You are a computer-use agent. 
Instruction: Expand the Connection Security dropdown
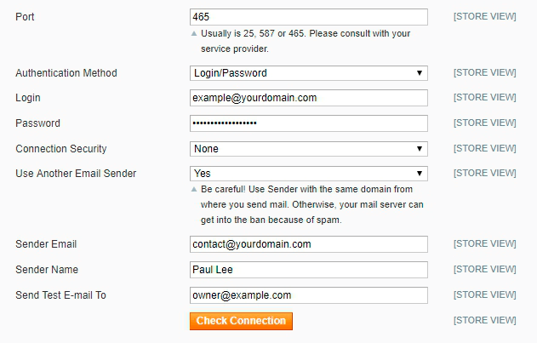(308, 149)
